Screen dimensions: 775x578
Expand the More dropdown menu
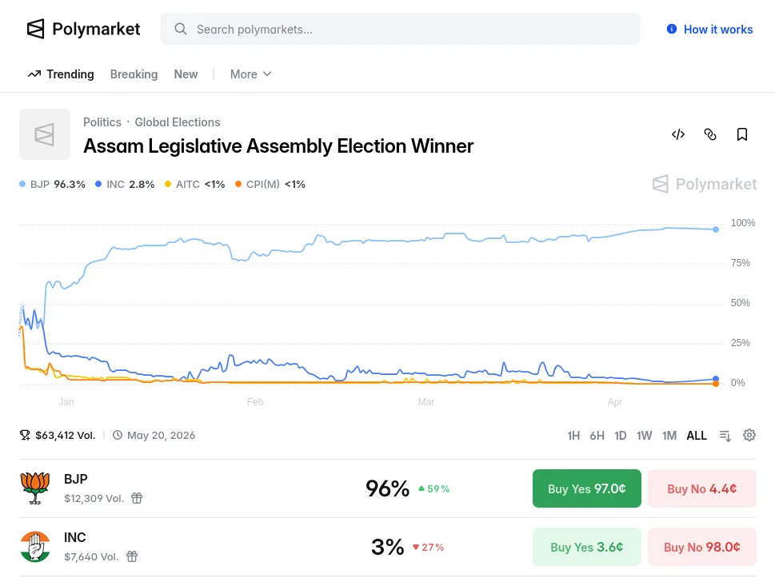250,74
